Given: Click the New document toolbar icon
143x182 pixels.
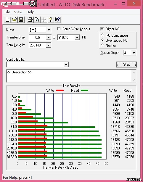Looking at the screenshot, I should (x=8, y=20).
